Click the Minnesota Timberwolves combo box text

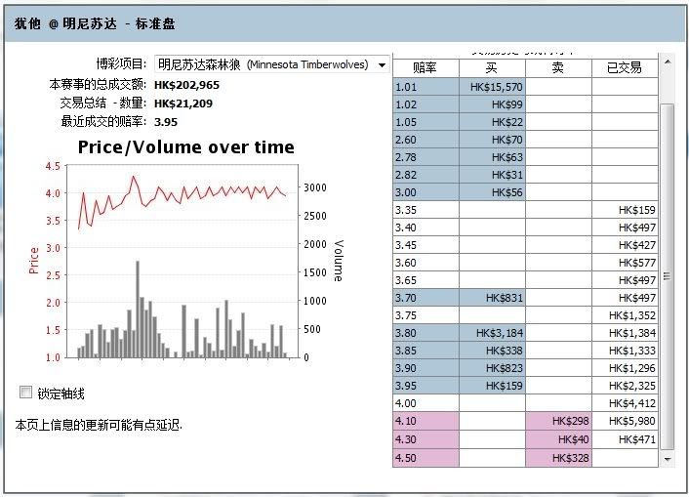[x=263, y=64]
